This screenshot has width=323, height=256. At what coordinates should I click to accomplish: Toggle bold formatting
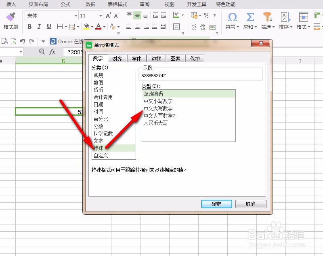[30, 26]
